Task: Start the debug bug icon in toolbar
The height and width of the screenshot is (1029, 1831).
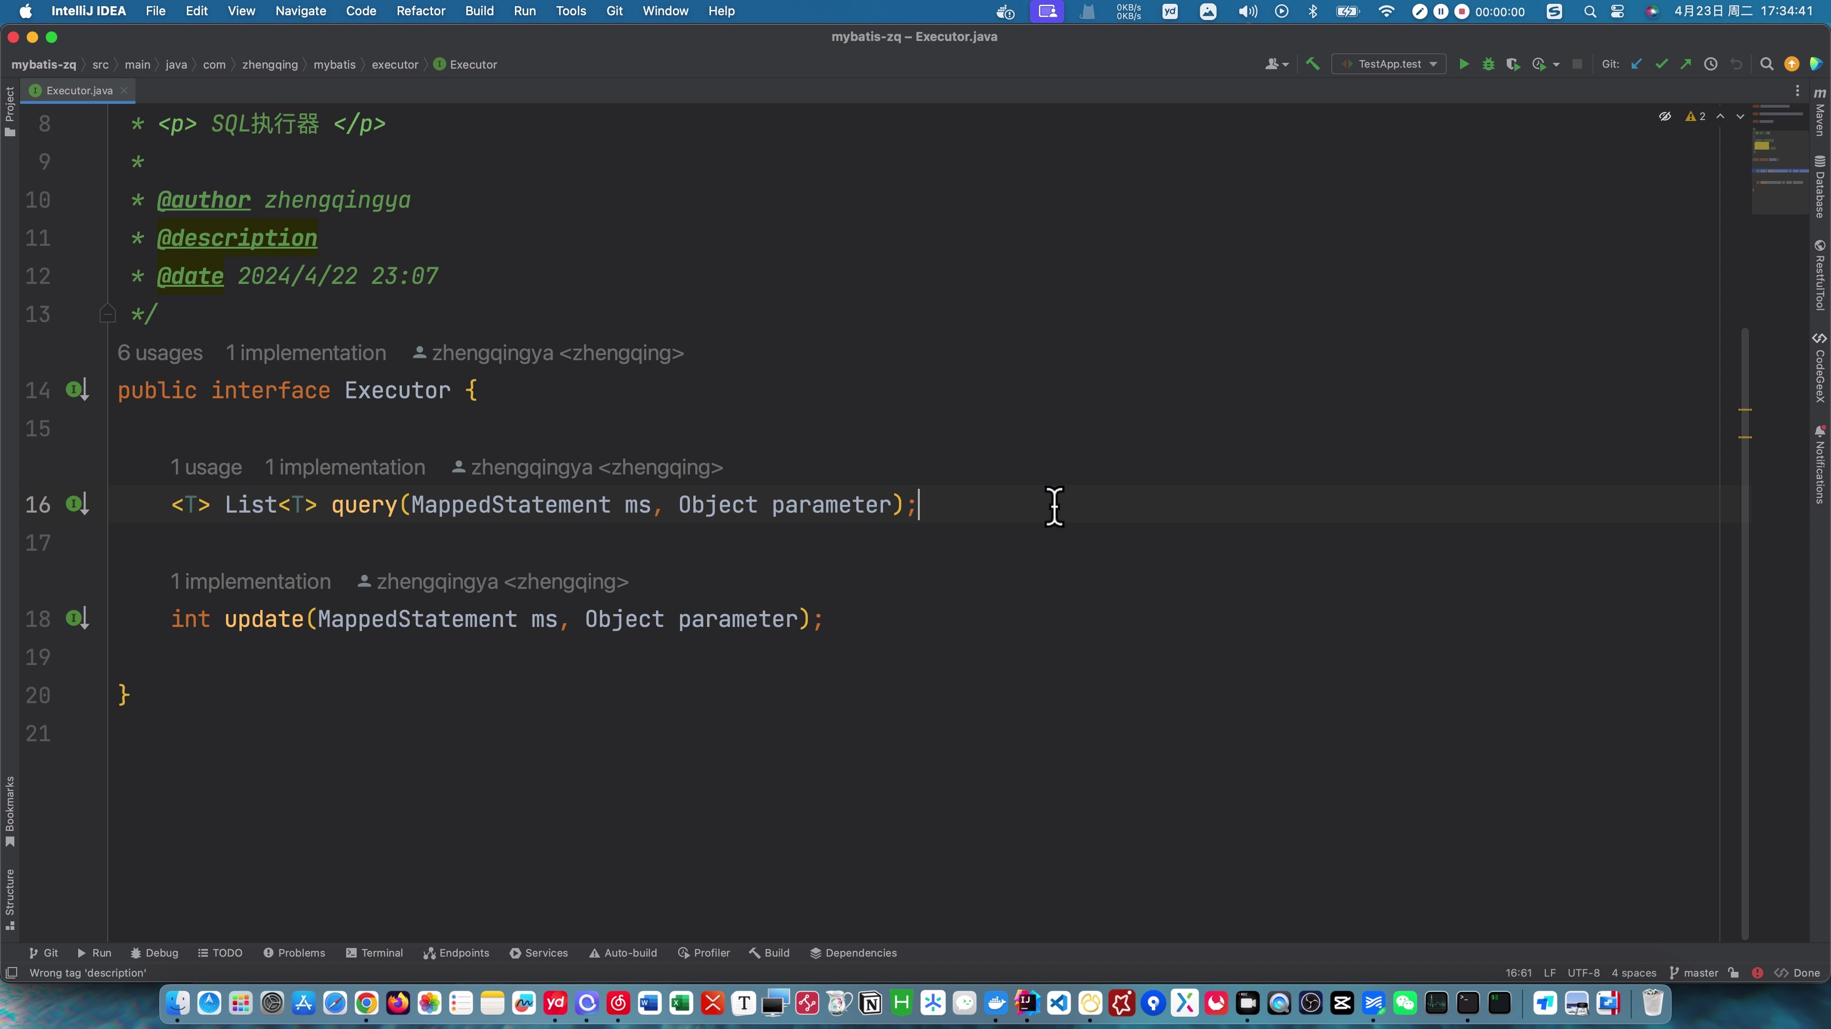Action: point(1488,64)
